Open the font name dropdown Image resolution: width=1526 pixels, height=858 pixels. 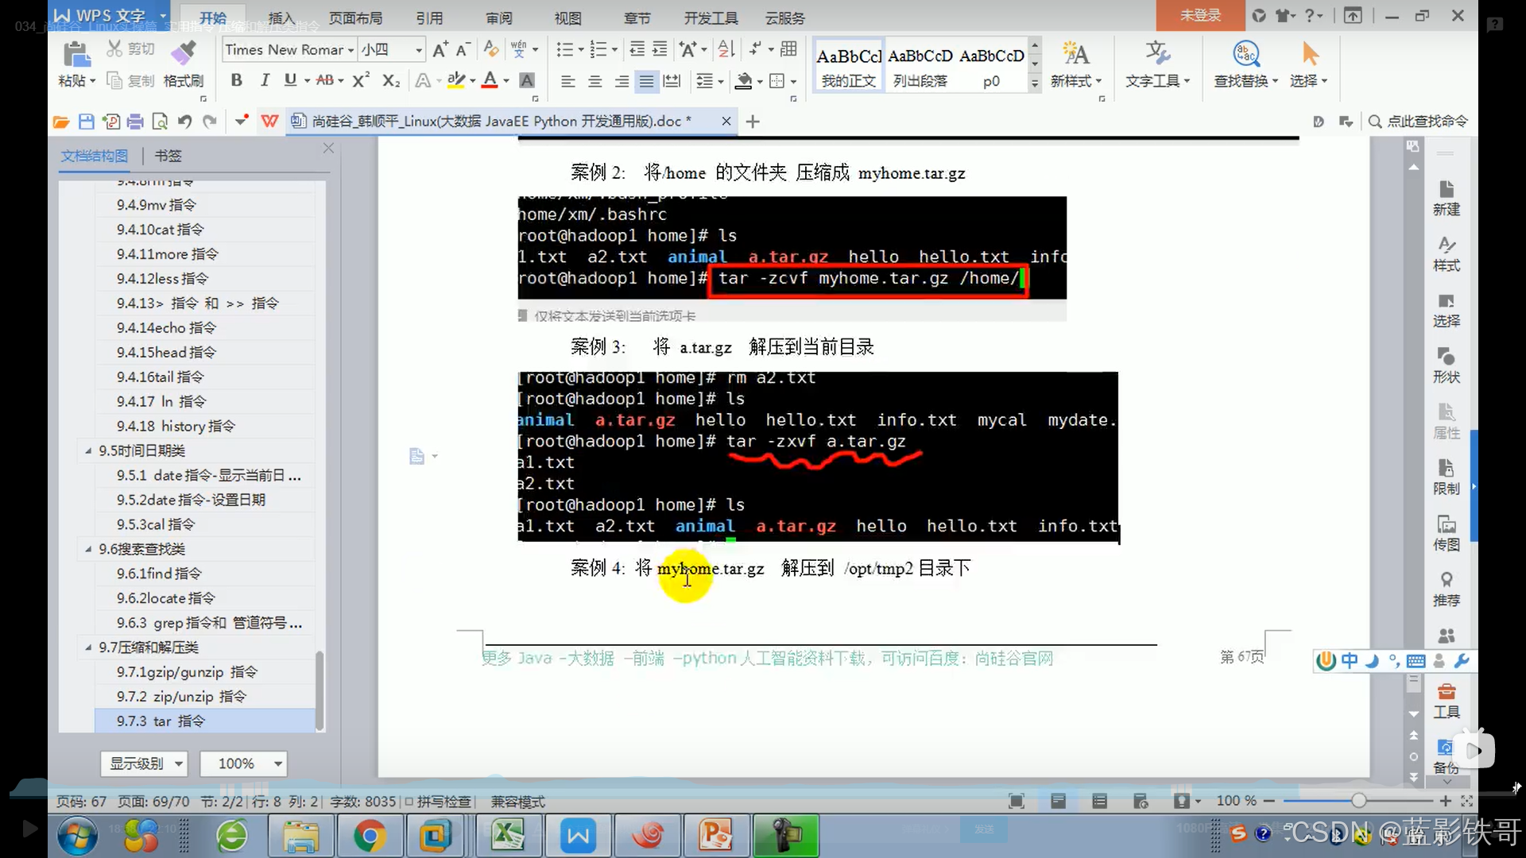point(351,50)
